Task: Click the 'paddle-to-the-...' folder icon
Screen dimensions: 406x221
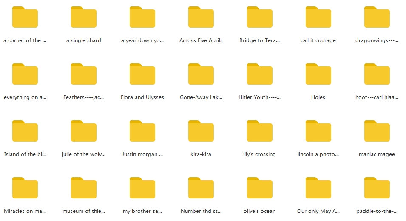Action: click(x=377, y=188)
